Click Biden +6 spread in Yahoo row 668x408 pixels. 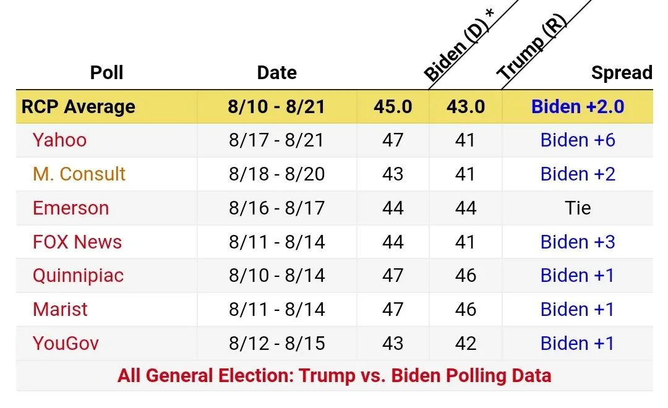point(578,140)
